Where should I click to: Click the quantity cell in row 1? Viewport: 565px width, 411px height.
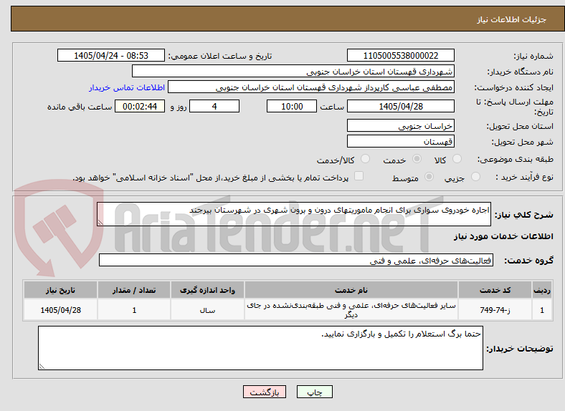click(x=134, y=310)
